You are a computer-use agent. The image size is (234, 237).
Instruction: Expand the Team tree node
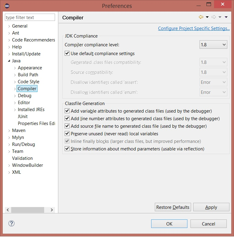[x=9, y=151]
